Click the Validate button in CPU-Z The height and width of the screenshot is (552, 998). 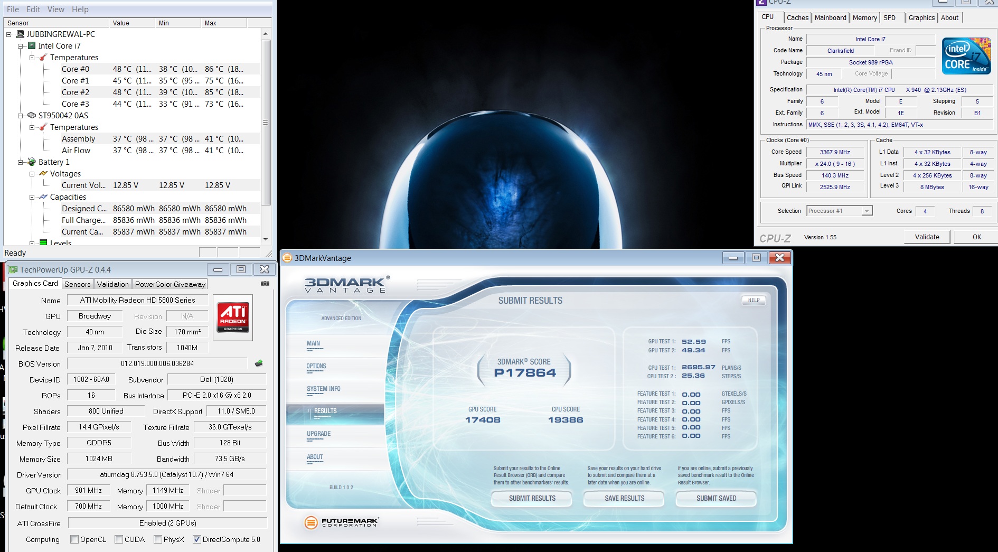927,237
